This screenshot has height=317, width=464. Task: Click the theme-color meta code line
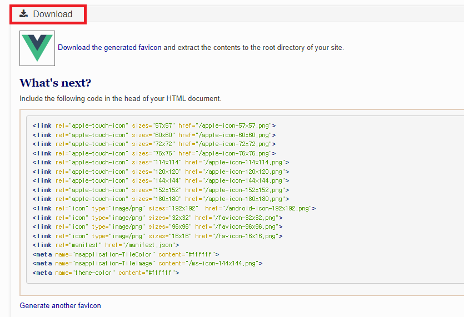click(106, 273)
